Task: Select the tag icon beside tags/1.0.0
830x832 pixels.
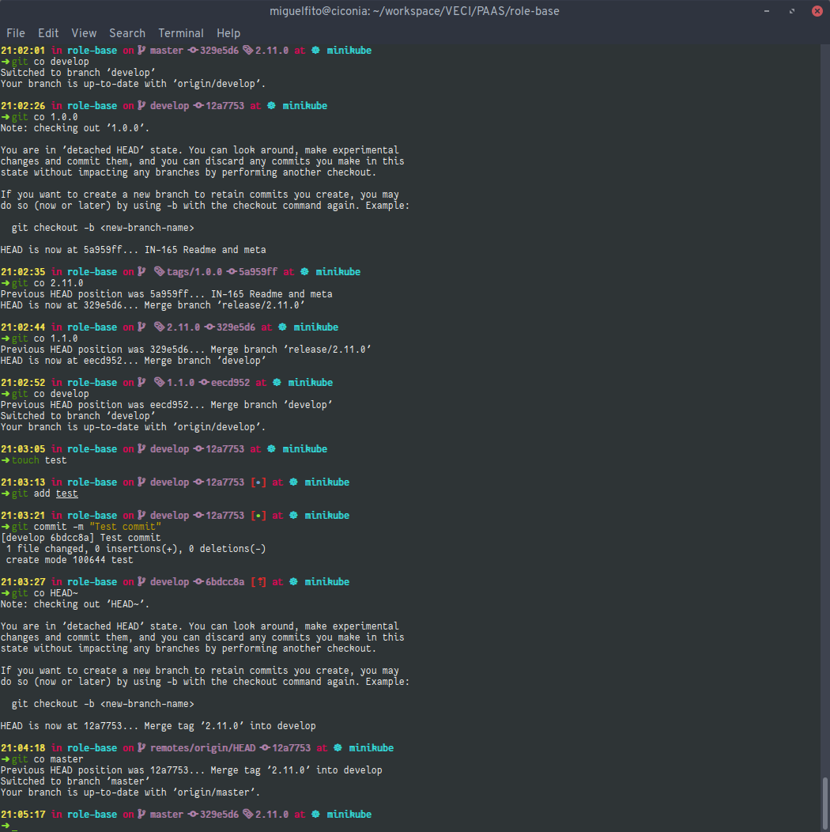Action: coord(157,271)
